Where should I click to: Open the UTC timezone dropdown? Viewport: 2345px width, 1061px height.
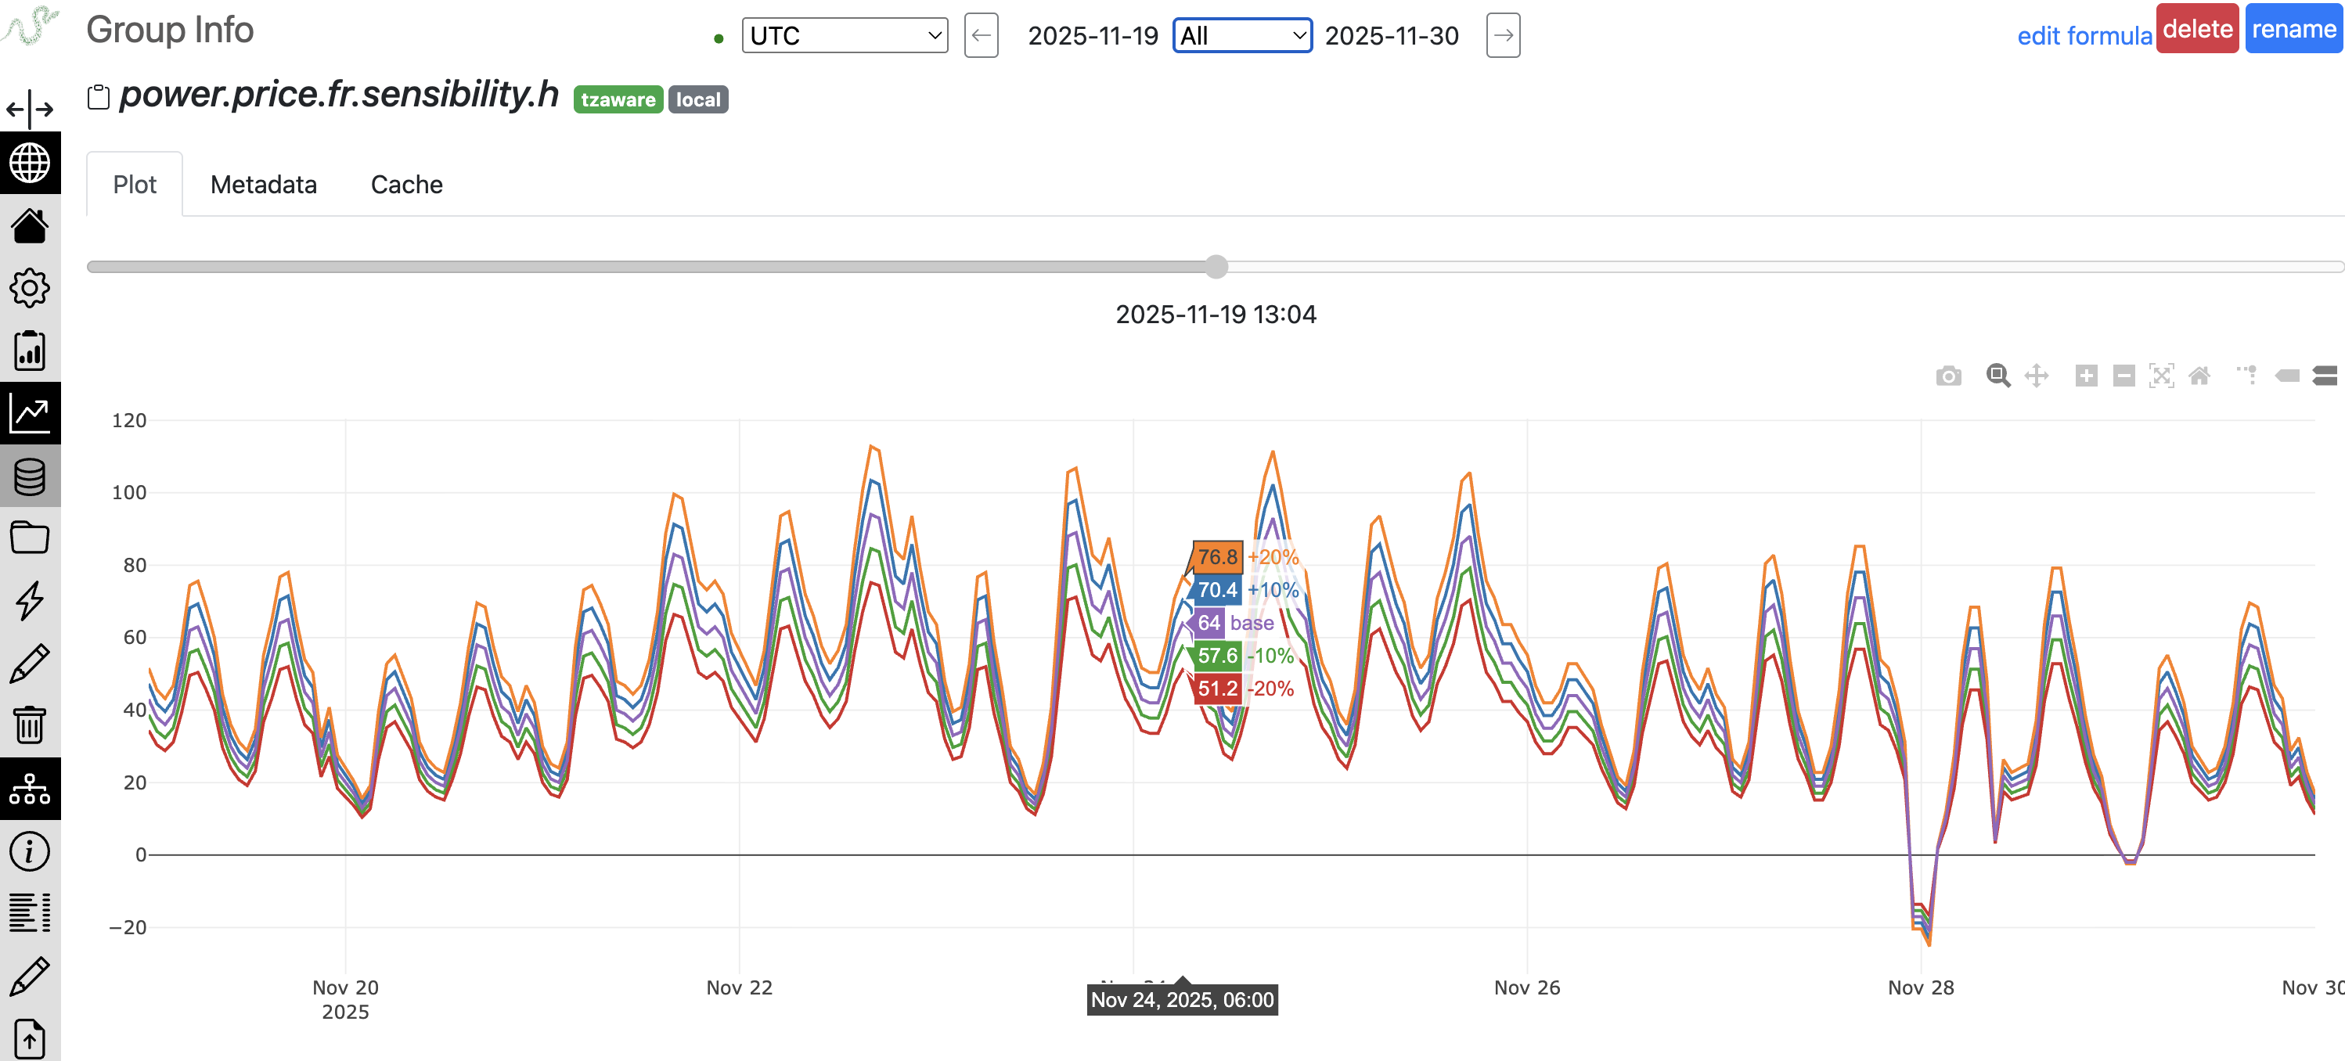click(x=844, y=35)
